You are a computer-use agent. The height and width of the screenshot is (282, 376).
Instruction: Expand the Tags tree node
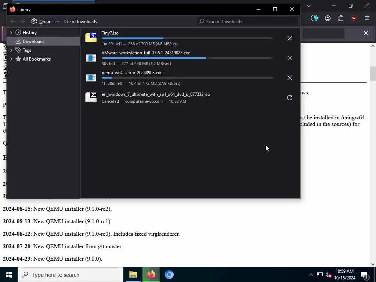[11, 50]
